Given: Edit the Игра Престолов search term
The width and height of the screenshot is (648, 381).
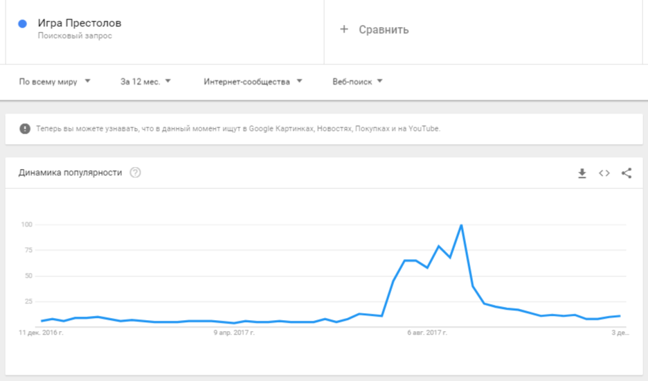Looking at the screenshot, I should click(x=80, y=23).
